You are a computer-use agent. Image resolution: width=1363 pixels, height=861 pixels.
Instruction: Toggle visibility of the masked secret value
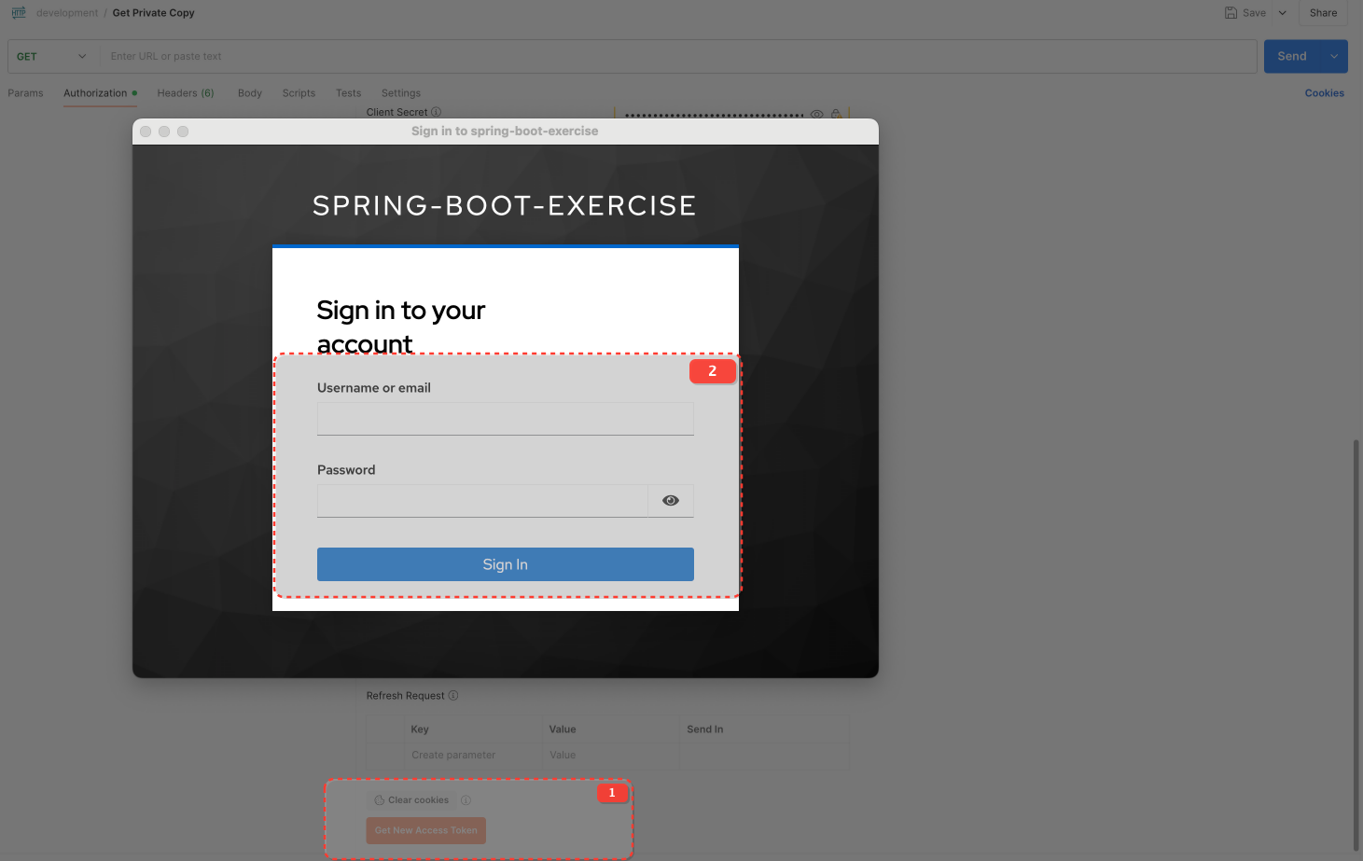(x=816, y=114)
